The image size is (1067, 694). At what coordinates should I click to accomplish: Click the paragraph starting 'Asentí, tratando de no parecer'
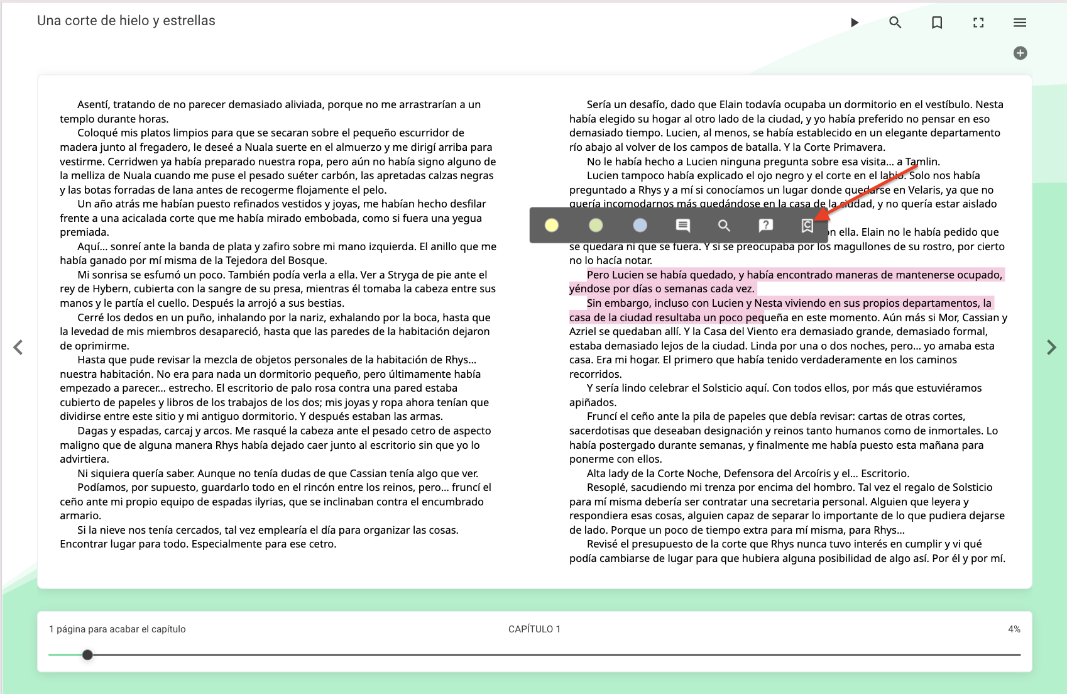click(270, 111)
